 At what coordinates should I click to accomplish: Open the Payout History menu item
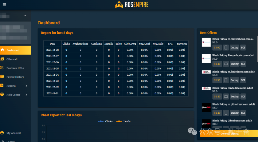pos(15,77)
